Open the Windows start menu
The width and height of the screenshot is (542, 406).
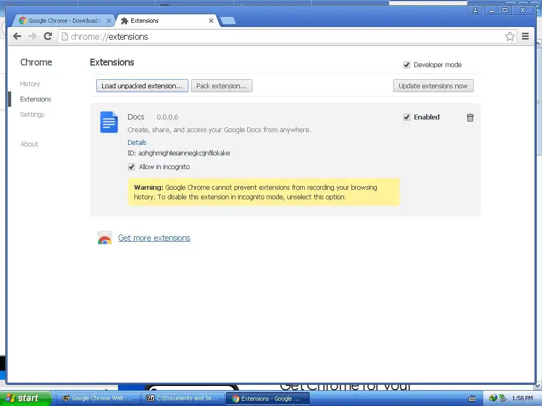pos(25,398)
